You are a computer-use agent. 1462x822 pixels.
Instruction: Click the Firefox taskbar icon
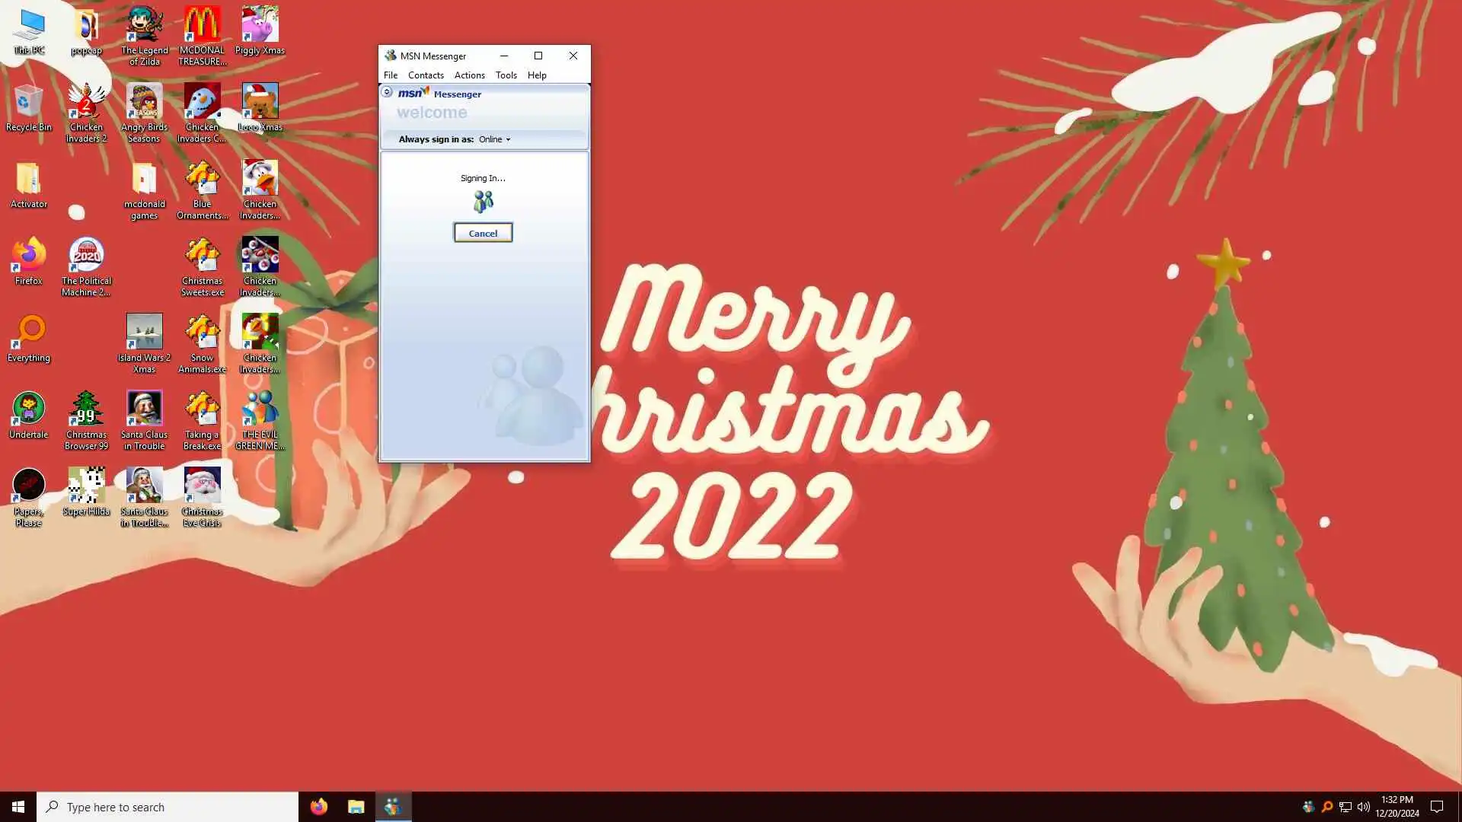(319, 807)
